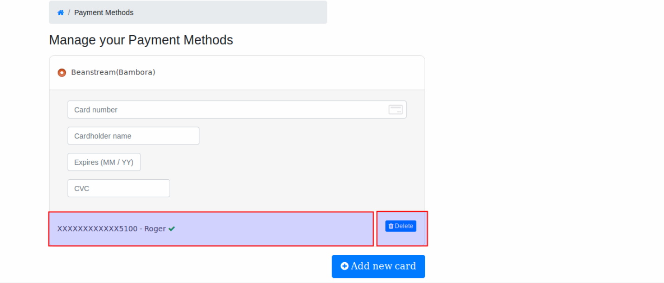This screenshot has height=283, width=664.
Task: Click the credit card icon in Card number field
Action: (396, 110)
